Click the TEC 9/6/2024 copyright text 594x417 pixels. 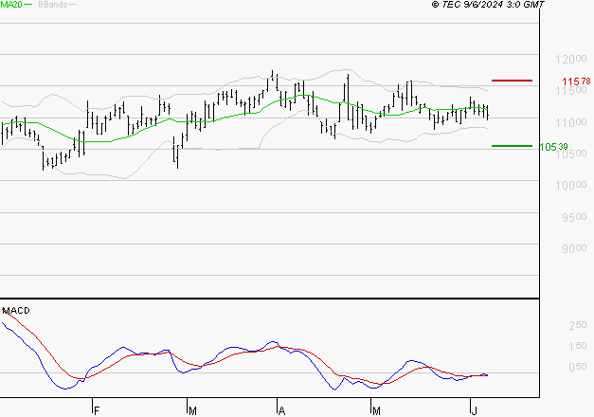click(488, 5)
